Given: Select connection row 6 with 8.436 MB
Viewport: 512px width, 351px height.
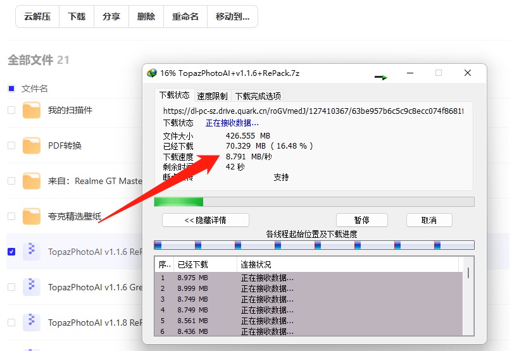Looking at the screenshot, I should [309, 331].
